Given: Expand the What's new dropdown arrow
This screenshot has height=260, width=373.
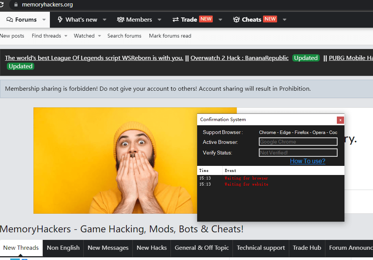Looking at the screenshot, I should [x=104, y=20].
